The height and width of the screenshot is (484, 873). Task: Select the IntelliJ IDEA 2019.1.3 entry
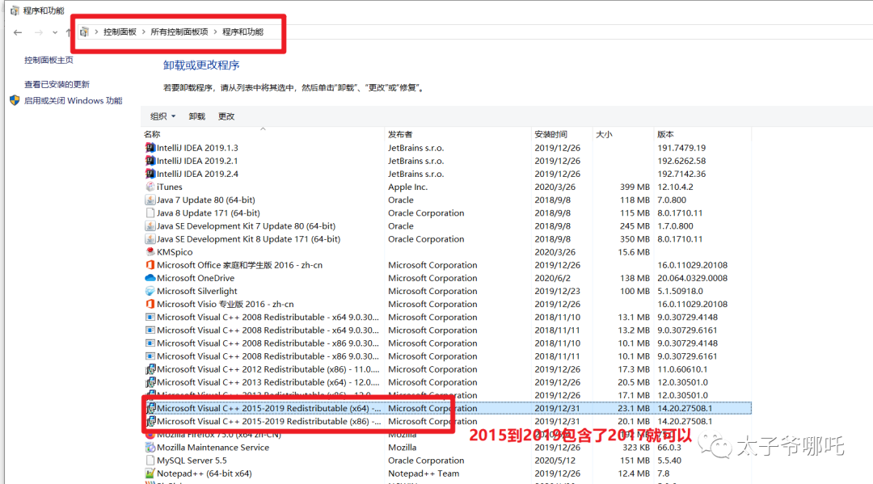pos(197,148)
